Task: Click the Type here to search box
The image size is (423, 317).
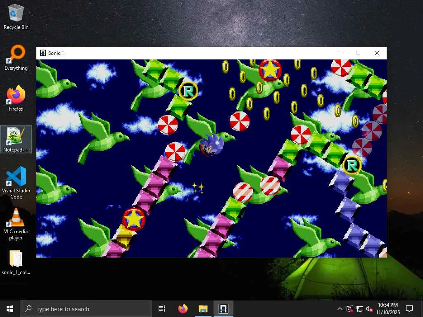Action: pyautogui.click(x=86, y=309)
